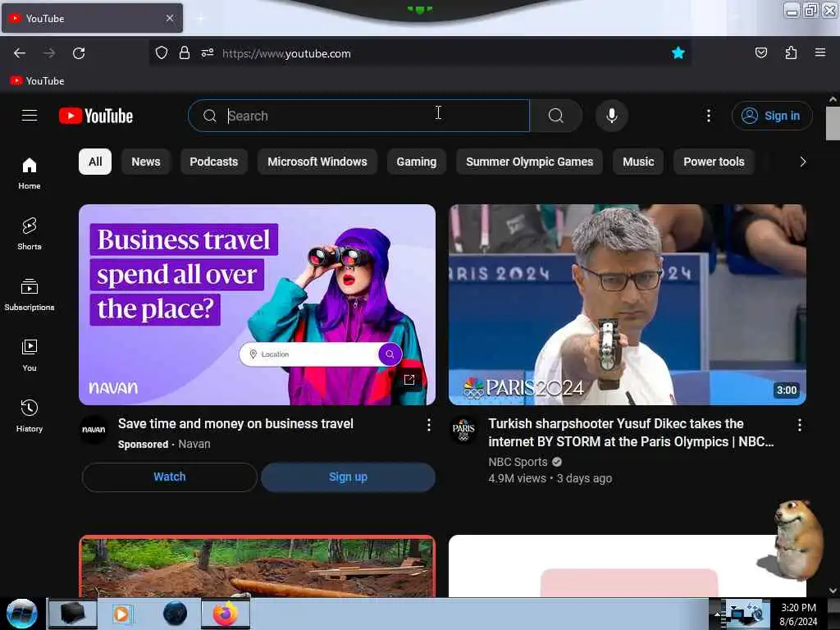Open YouTube settings three-dot menu
The width and height of the screenshot is (840, 630).
708,116
